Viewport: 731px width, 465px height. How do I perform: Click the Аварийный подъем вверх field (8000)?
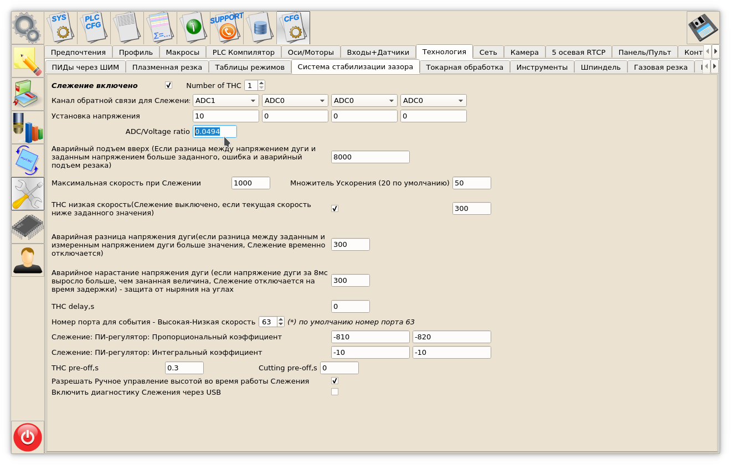click(370, 157)
